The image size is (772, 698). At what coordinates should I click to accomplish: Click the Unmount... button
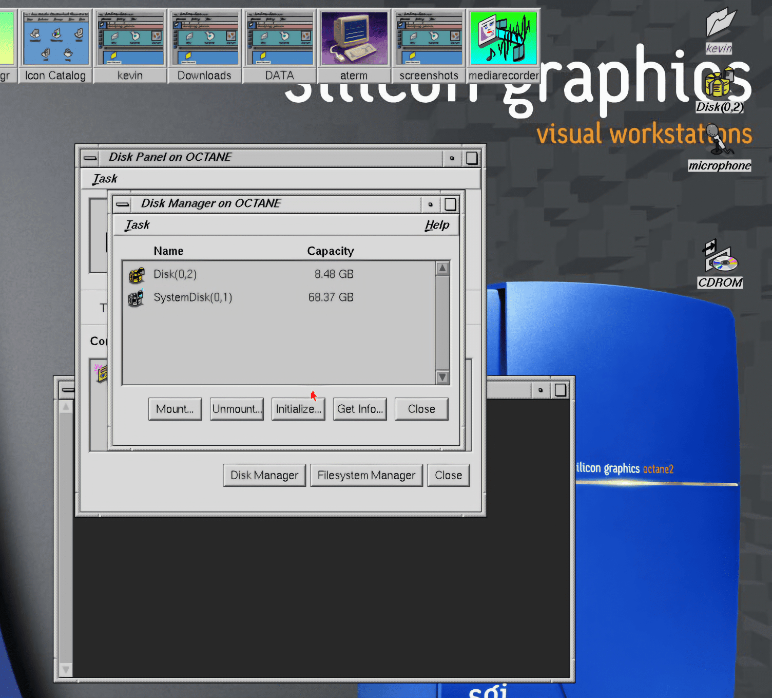point(237,409)
